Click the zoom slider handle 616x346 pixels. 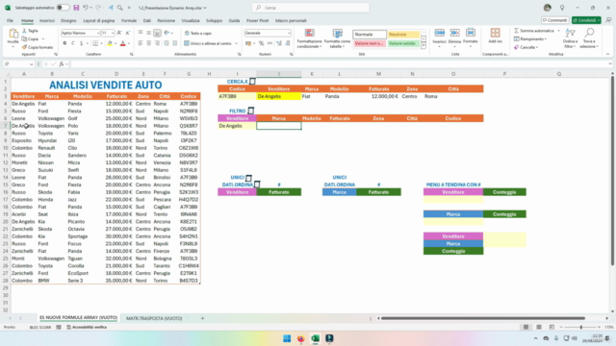[x=581, y=327]
